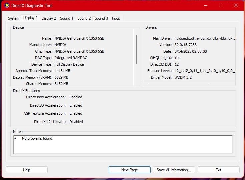This screenshot has height=180, width=245.
Task: Click the Direct3D Acceleration 'Enabled' value
Action: tap(76, 105)
